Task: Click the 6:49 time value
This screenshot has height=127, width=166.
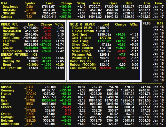Action: point(160,23)
